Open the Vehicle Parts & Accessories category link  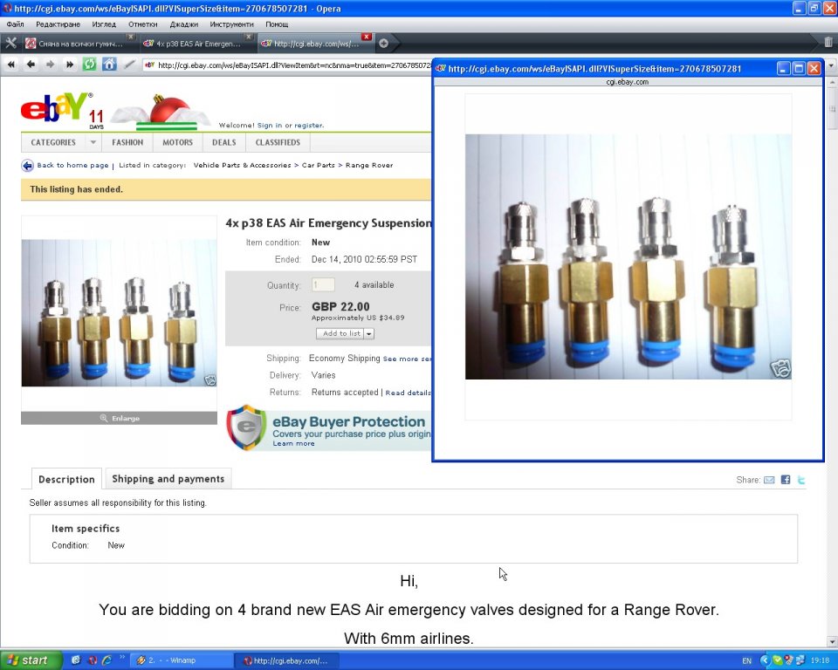click(242, 166)
